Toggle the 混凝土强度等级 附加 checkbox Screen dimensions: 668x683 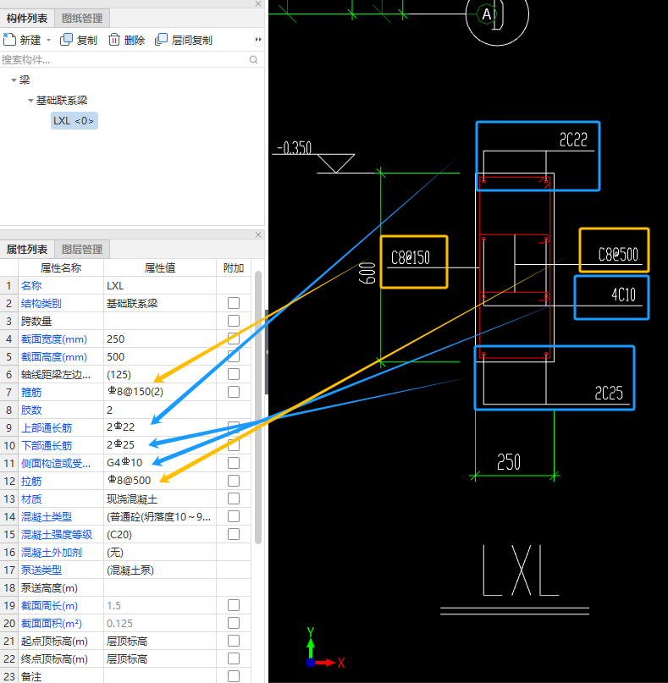[234, 534]
